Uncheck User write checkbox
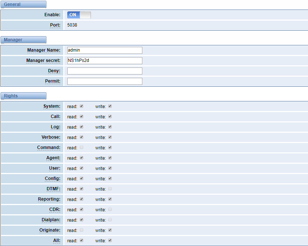Image resolution: width=308 pixels, height=246 pixels. click(x=110, y=168)
